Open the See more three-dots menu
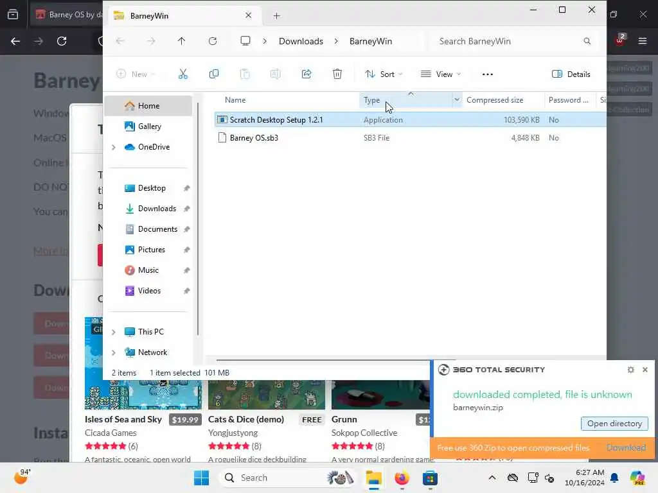The image size is (658, 493). 488,74
